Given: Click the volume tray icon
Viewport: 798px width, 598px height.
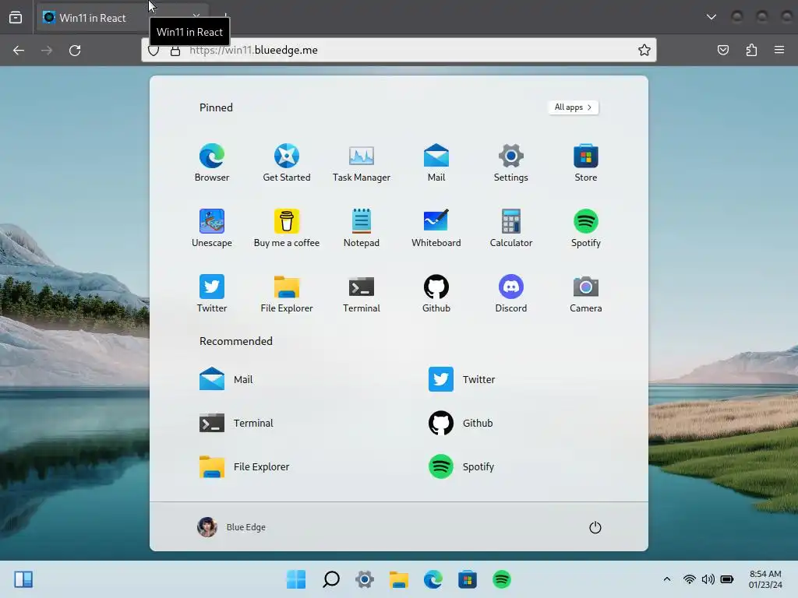Looking at the screenshot, I should pyautogui.click(x=708, y=579).
